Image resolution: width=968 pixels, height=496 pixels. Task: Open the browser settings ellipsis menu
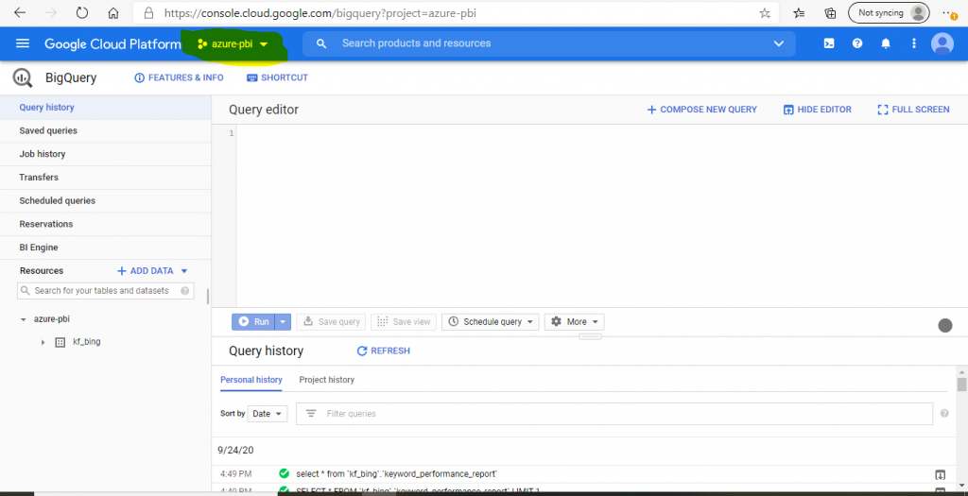[949, 13]
